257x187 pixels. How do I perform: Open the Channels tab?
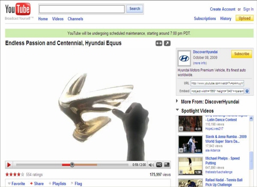point(75,19)
